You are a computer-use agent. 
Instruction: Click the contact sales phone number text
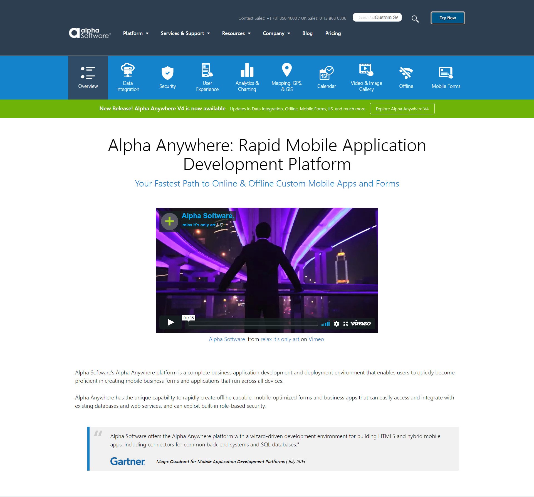(x=292, y=18)
